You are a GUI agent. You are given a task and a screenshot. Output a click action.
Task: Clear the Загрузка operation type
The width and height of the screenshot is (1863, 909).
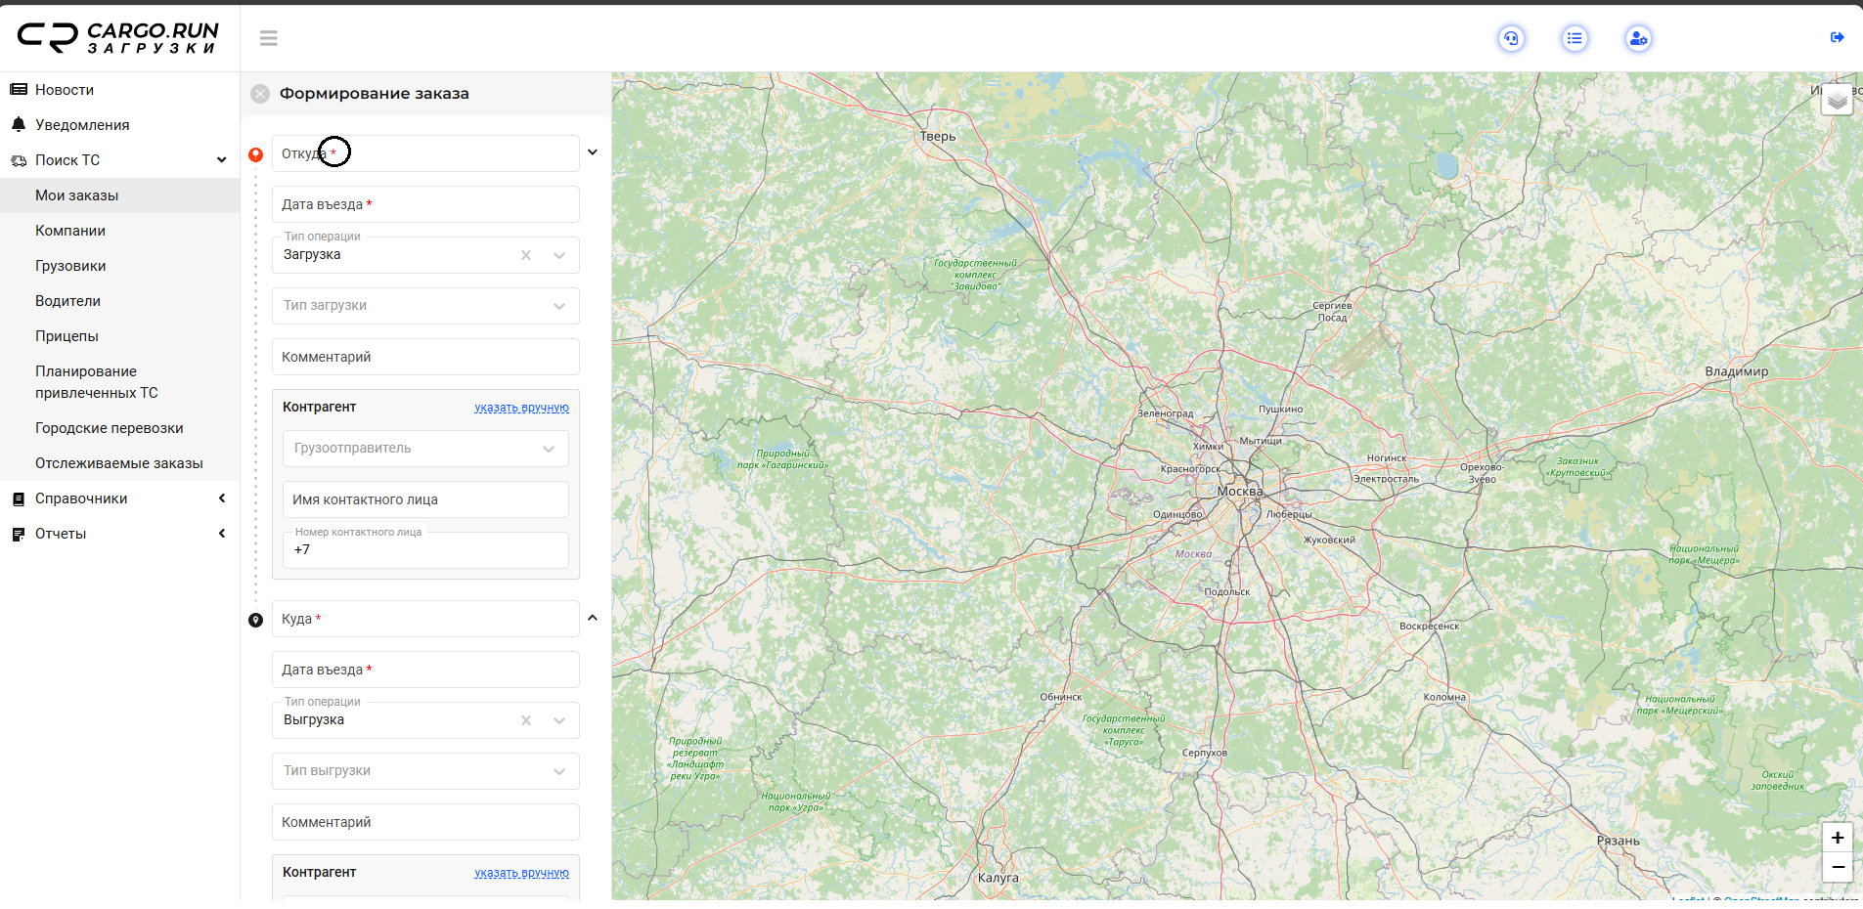click(526, 255)
